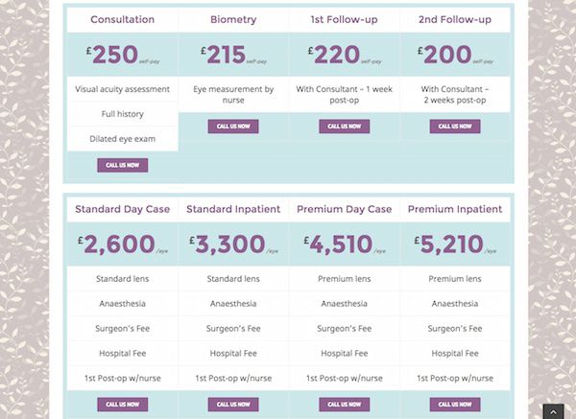Screen dimensions: 576x419
Task: Click the Premium Inpatient heading
Action: coord(455,209)
